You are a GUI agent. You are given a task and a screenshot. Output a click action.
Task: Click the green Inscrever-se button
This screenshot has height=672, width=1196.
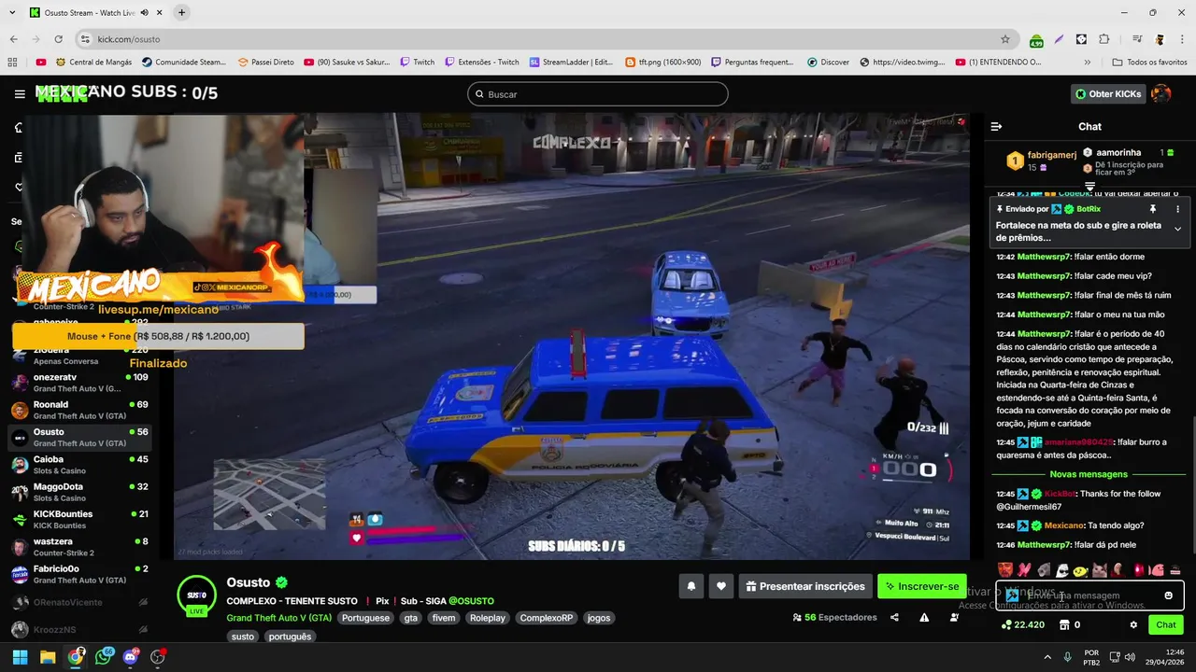coord(921,586)
